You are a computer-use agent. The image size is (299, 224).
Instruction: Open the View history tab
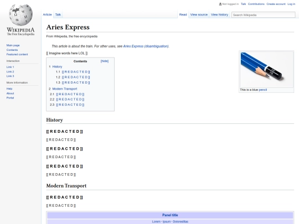[x=219, y=14]
